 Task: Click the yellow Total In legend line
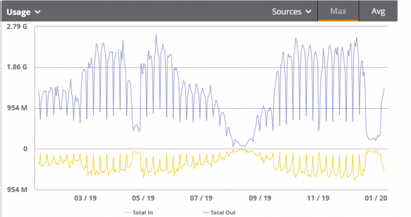pos(128,212)
